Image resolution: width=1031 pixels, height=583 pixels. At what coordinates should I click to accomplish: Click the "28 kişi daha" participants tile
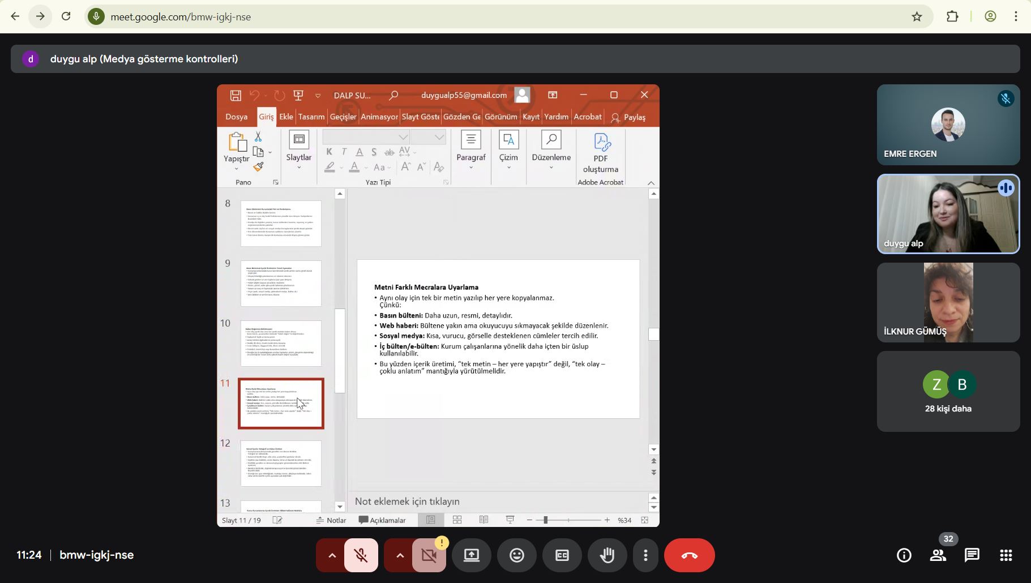[948, 391]
